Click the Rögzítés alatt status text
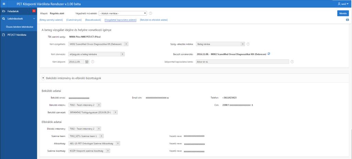352x159 pixels. point(57,13)
